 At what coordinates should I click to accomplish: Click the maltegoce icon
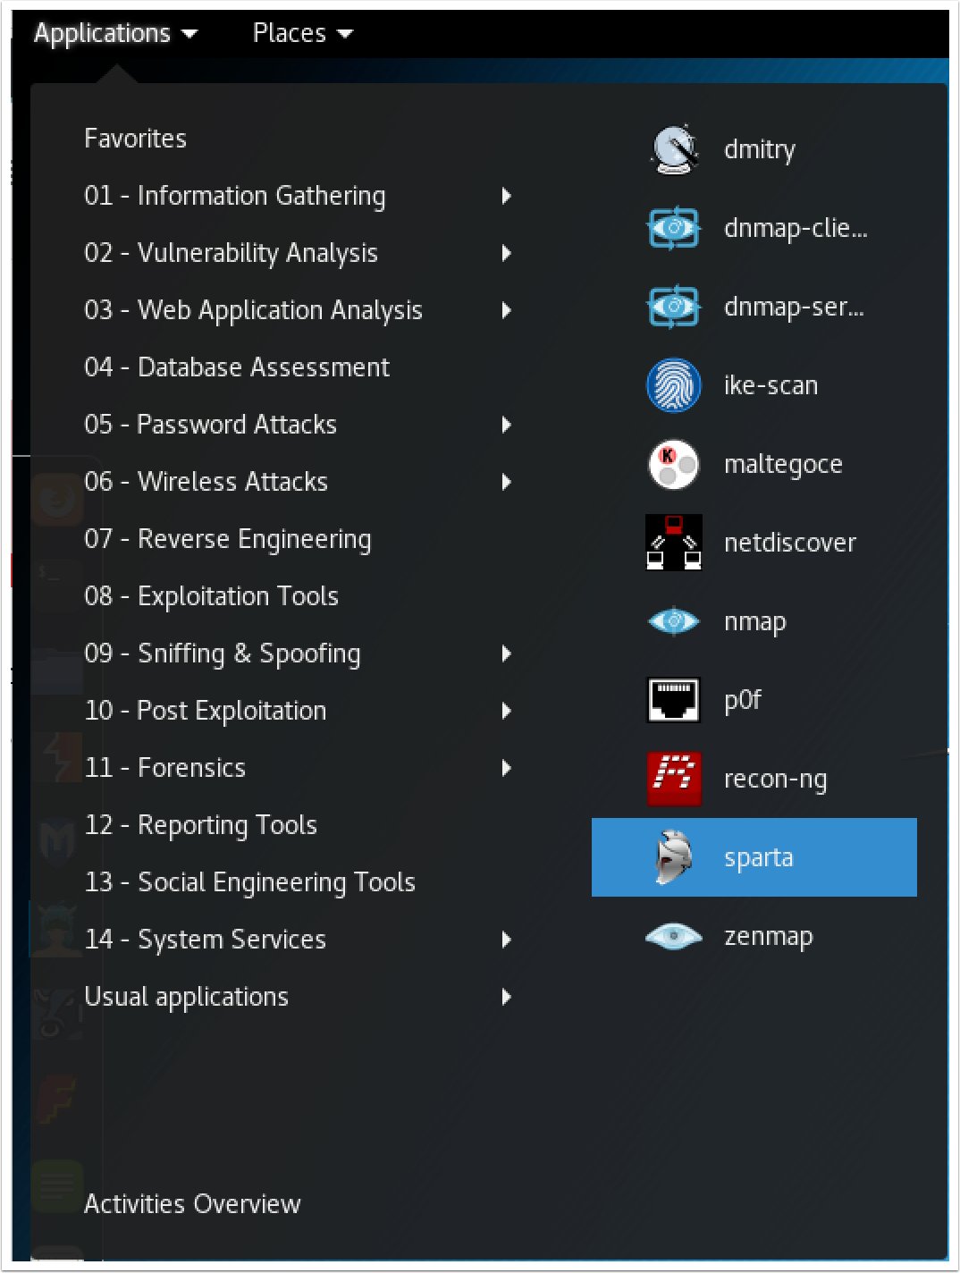click(674, 464)
